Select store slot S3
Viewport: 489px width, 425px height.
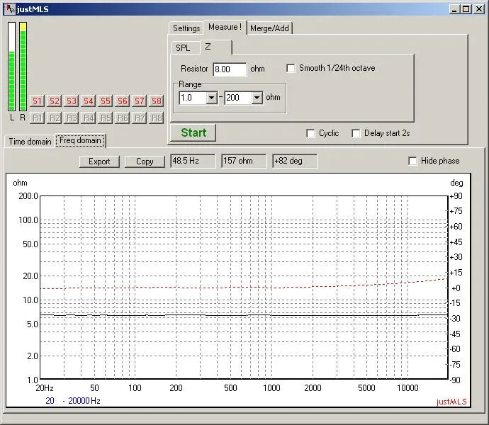[72, 101]
